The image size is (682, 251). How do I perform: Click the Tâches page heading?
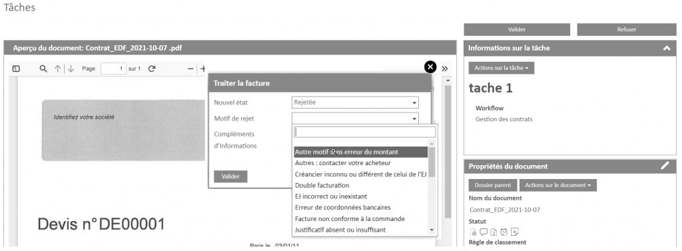(x=19, y=8)
